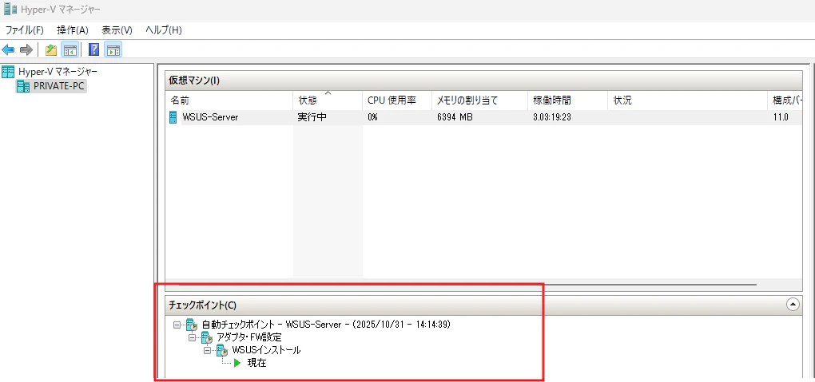Image resolution: width=815 pixels, height=382 pixels.
Task: Click the 仮想マシン(I) panel header
Action: (484, 81)
